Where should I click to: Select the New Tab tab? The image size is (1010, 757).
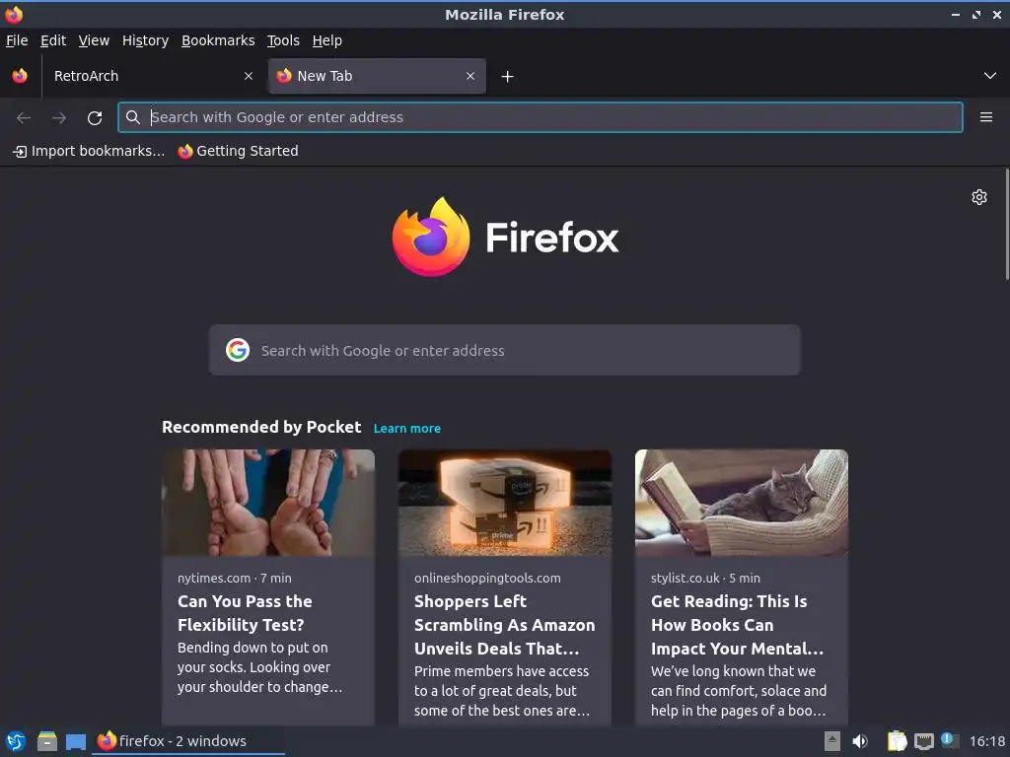[377, 76]
